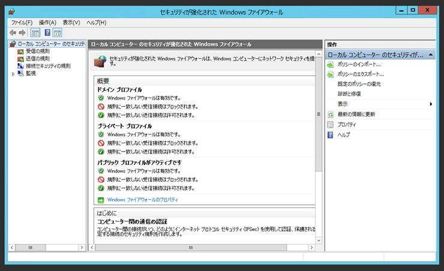Click center pane vertical scrollbar thumb
The width and height of the screenshot is (444, 271).
click(319, 114)
